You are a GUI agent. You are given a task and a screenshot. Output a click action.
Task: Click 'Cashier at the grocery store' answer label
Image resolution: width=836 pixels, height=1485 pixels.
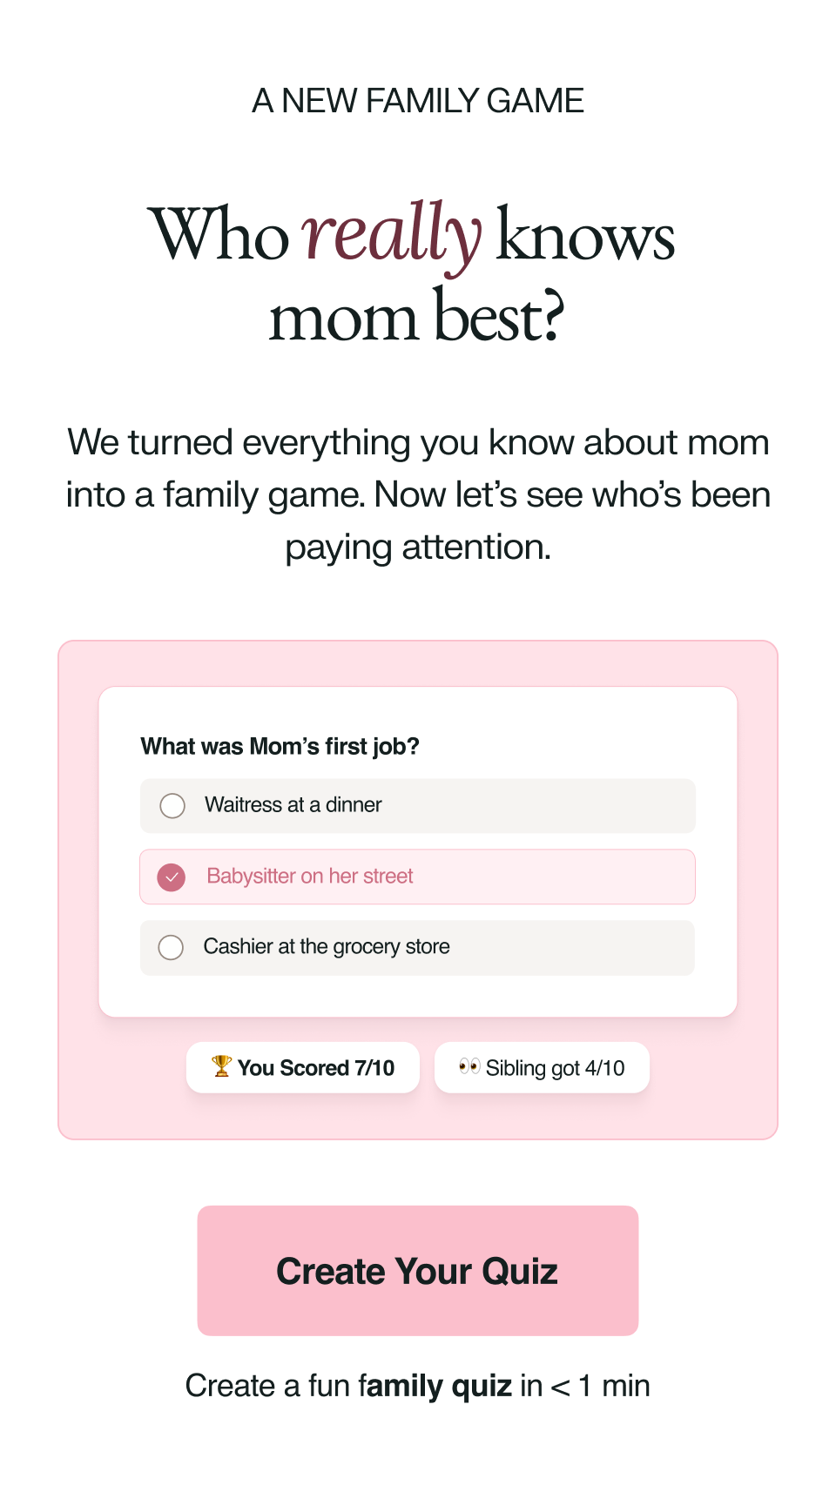point(327,947)
